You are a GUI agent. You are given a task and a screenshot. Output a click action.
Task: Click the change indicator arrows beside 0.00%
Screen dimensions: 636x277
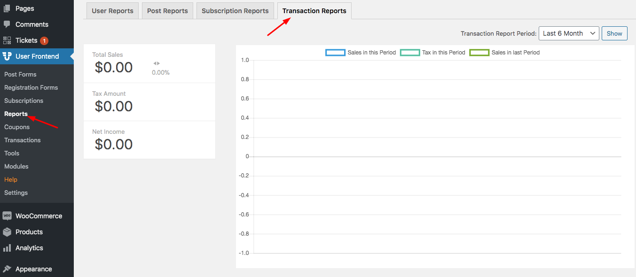tap(156, 63)
